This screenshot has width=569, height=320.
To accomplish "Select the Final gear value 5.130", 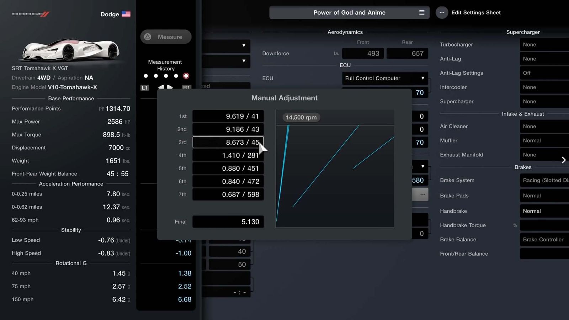I will click(228, 222).
